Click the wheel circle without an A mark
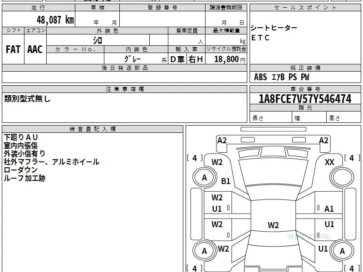The image size is (363, 272). click(x=342, y=178)
